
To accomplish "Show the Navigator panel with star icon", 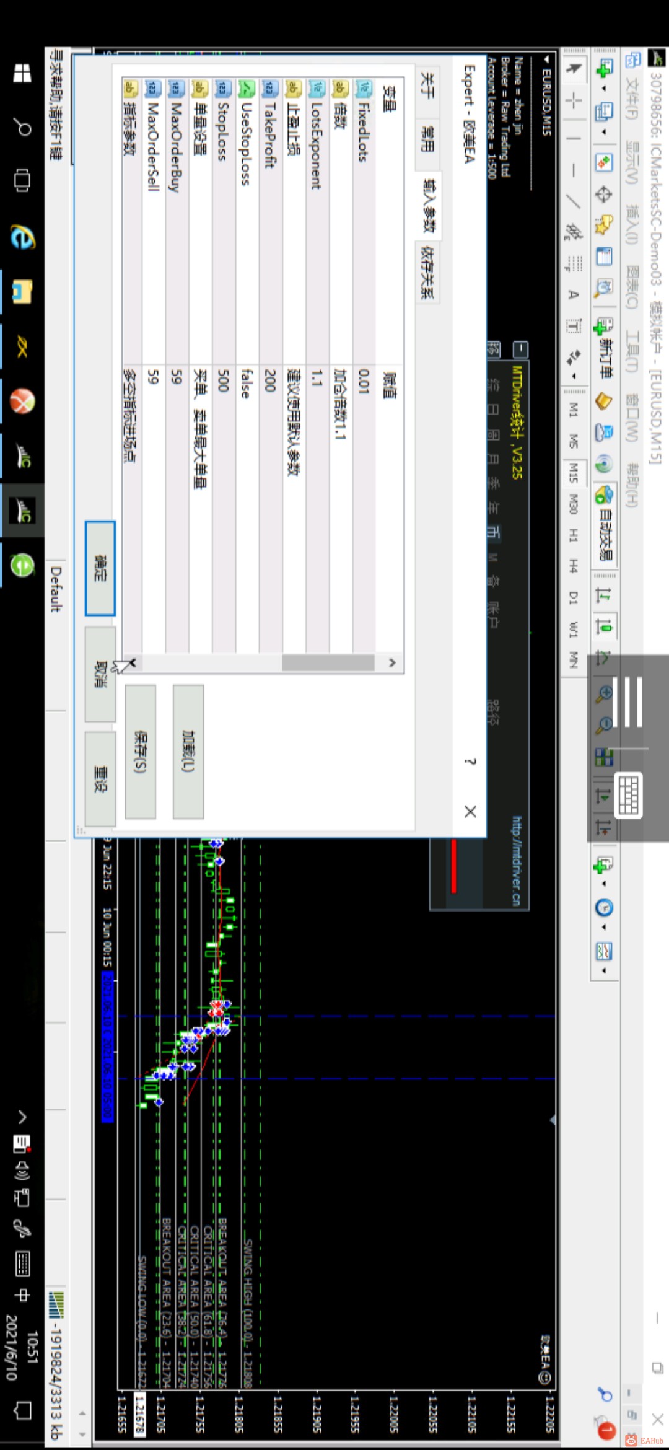I will coord(604,225).
